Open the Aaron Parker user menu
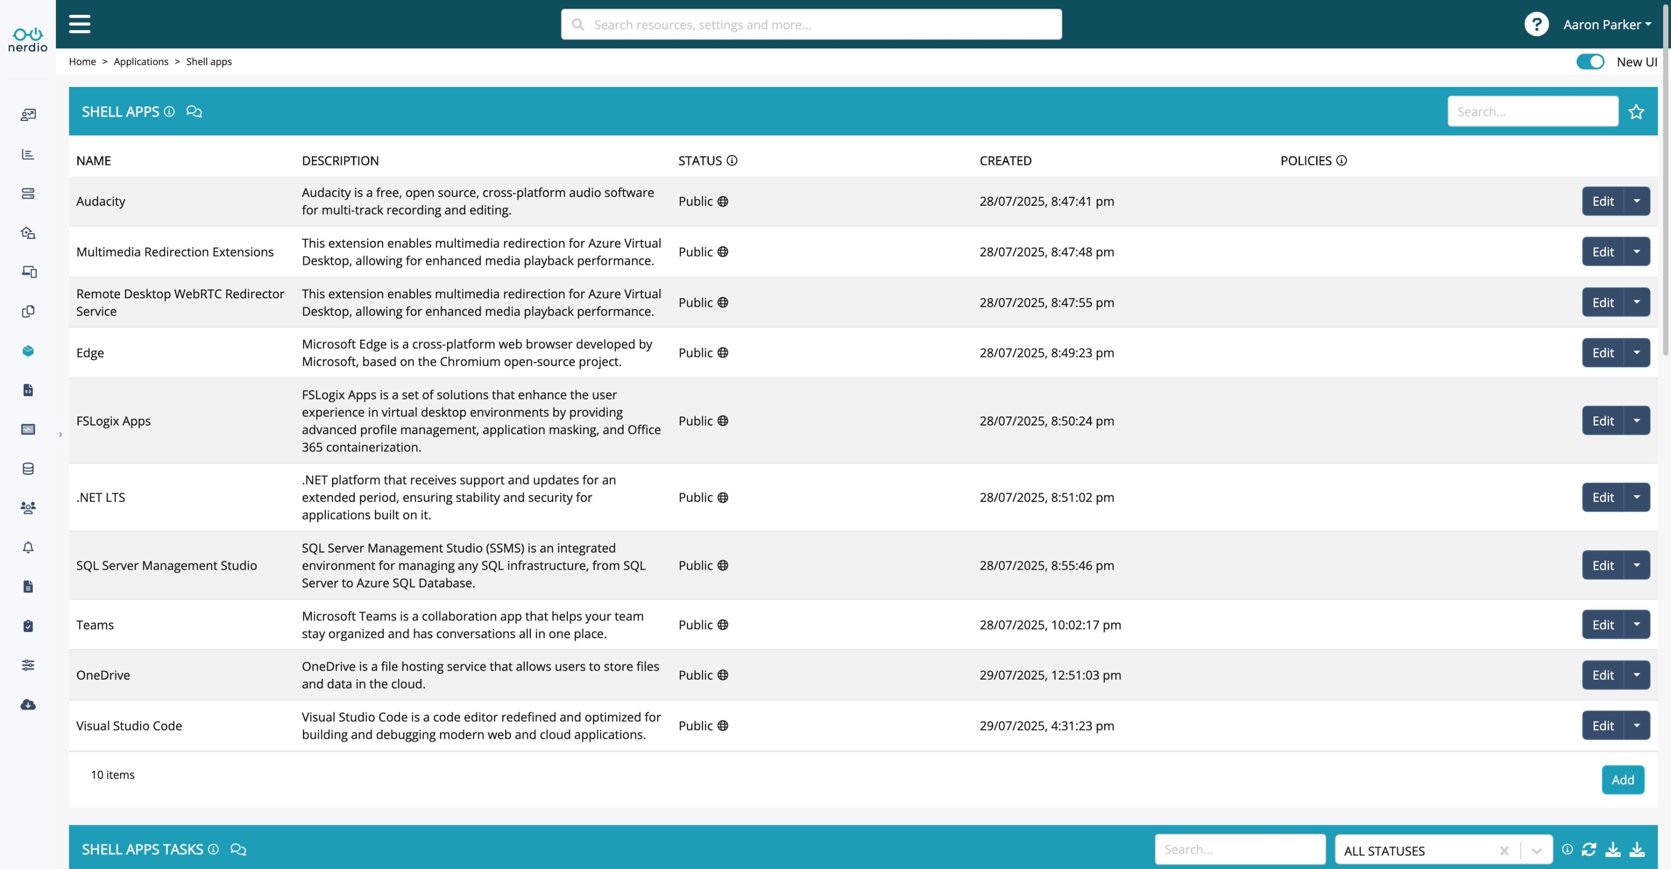 [x=1607, y=25]
